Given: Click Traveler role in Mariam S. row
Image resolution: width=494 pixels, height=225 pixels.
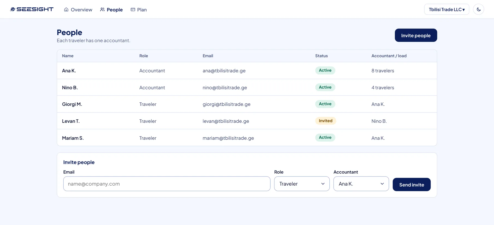Looking at the screenshot, I should coord(148,138).
